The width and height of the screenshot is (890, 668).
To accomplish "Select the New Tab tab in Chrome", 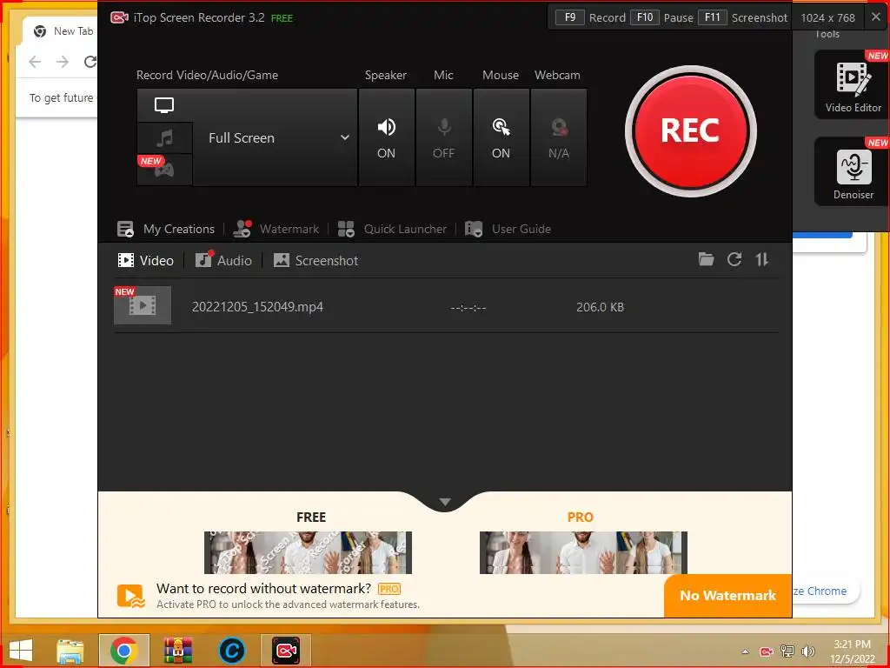I will point(61,31).
